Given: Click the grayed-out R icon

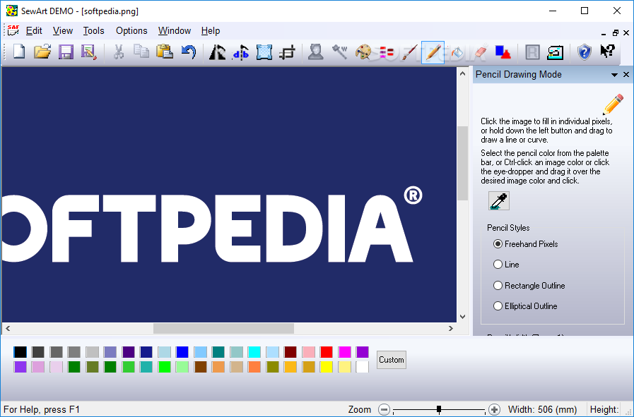Looking at the screenshot, I should [532, 52].
